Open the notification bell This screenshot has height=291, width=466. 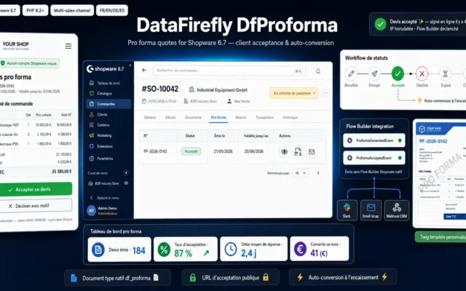[x=318, y=71]
